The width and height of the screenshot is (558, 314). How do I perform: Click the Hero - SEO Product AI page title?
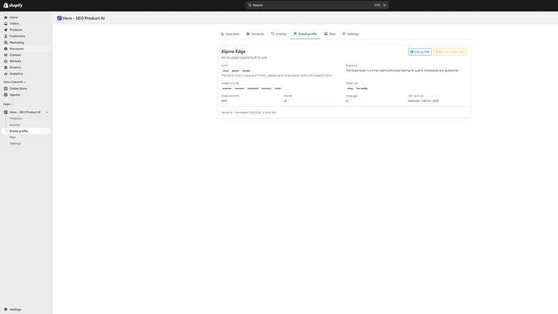pos(84,18)
